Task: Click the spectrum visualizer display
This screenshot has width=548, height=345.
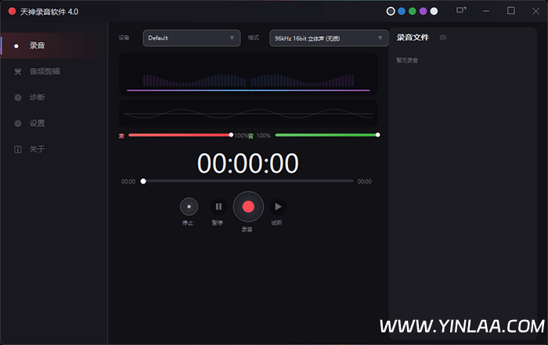Action: pyautogui.click(x=248, y=74)
